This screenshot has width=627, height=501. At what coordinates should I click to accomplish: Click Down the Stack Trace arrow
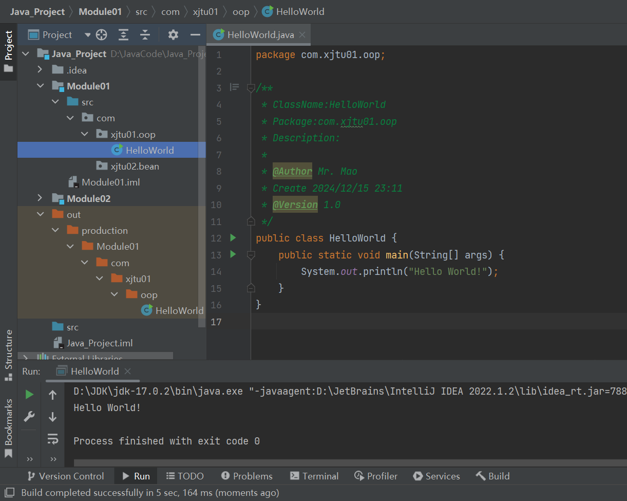[52, 417]
